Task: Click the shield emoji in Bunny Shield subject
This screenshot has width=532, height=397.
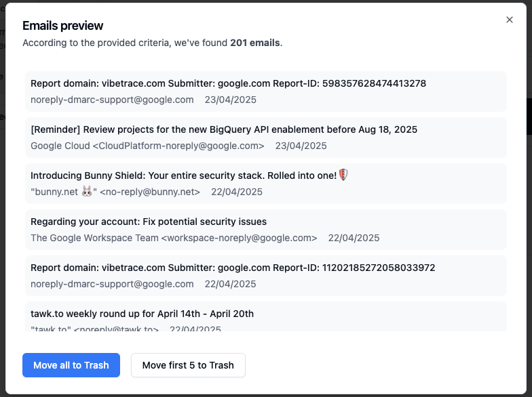Action: tap(343, 175)
